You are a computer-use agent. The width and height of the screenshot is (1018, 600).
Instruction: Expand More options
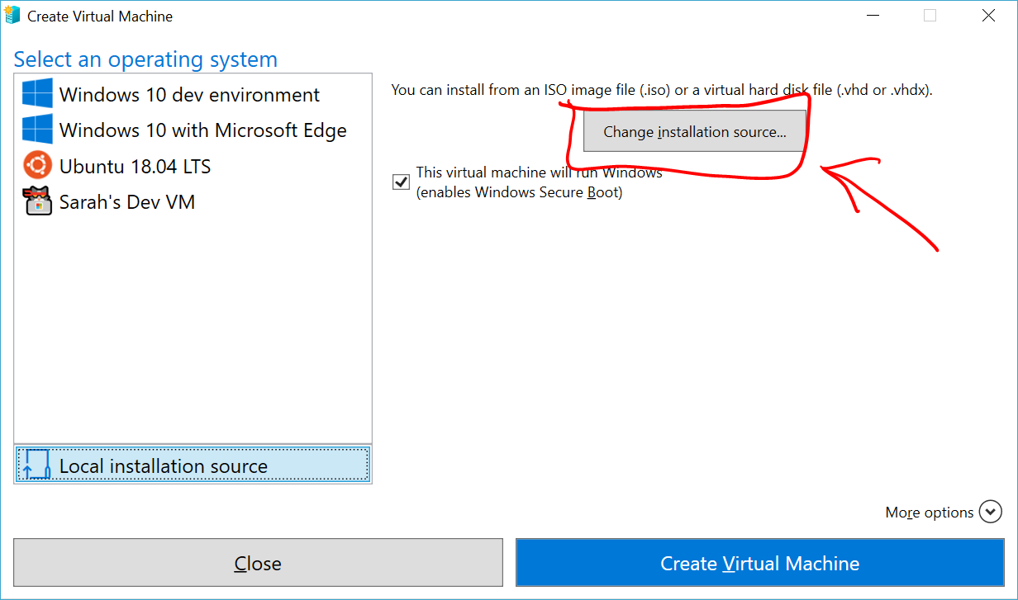click(x=943, y=512)
